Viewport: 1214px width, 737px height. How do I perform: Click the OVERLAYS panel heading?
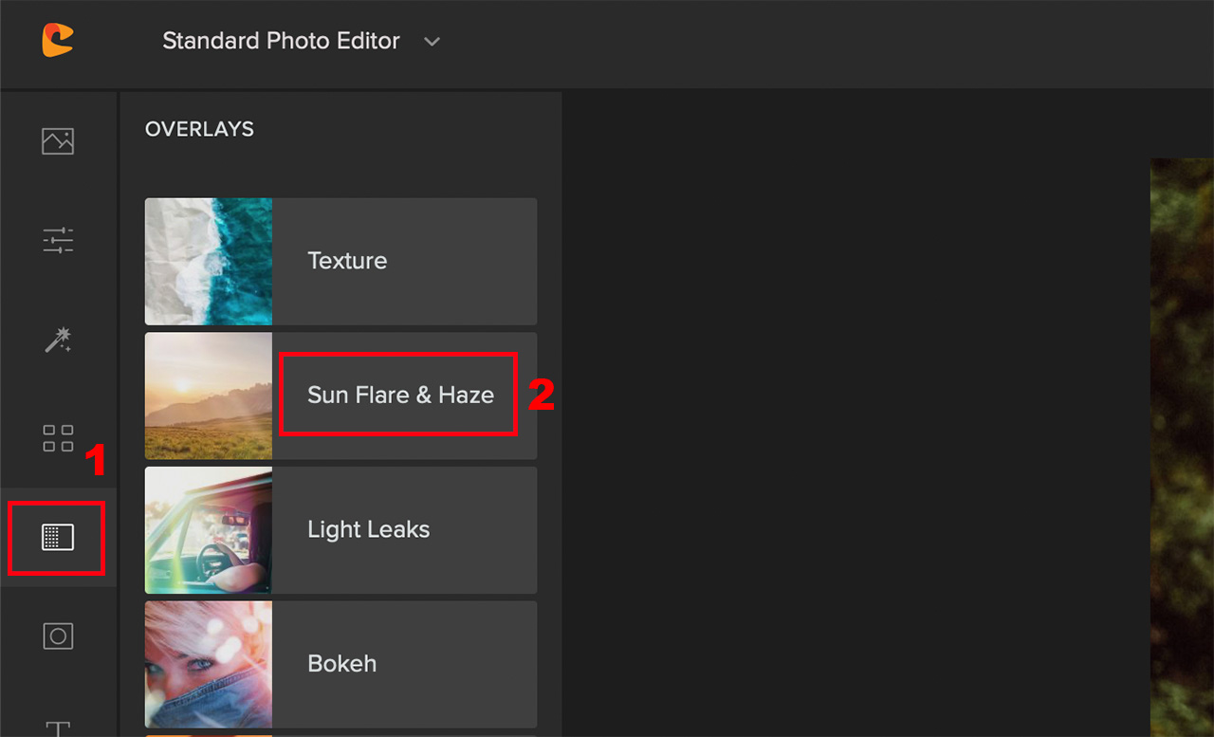coord(199,129)
